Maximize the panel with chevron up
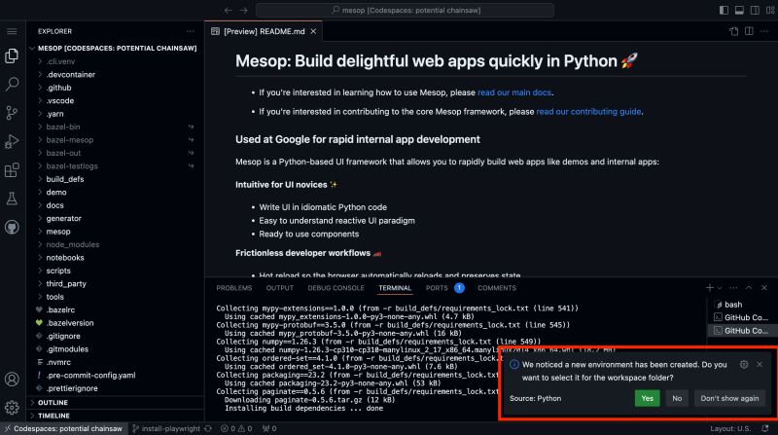This screenshot has height=435, width=778. tap(749, 287)
